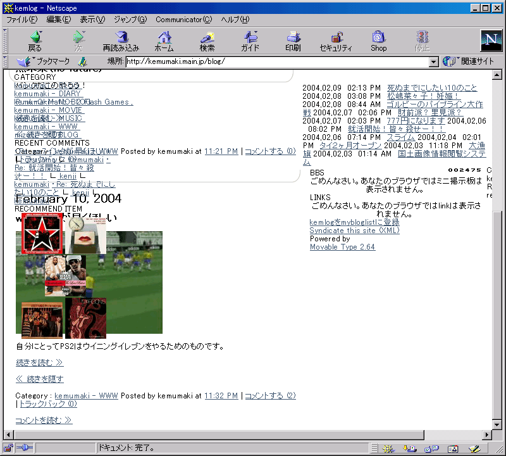Reload the page with 再読み込み
The height and width of the screenshot is (456, 506).
[121, 41]
